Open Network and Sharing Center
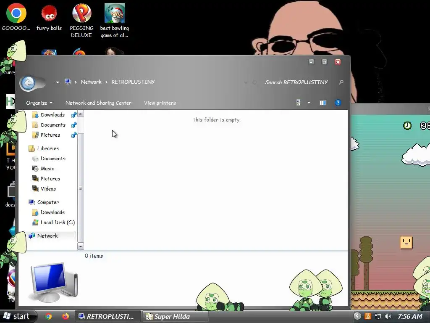Screen dimensions: 430x323 click(98, 103)
